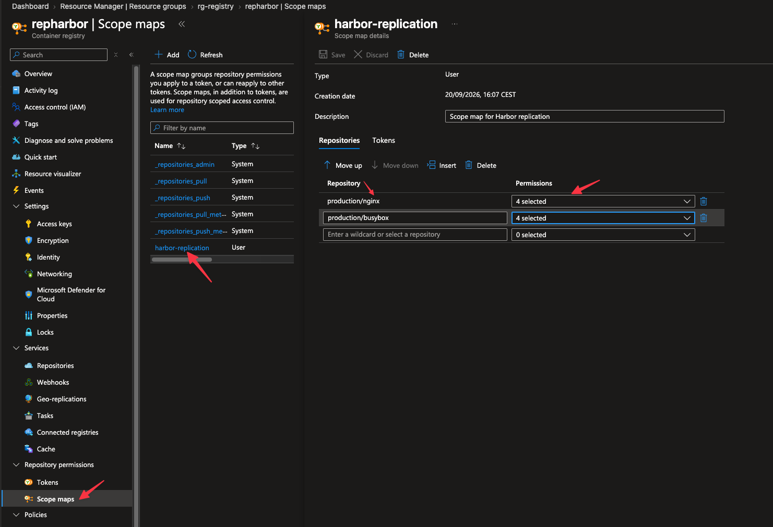773x527 pixels.
Task: Insert a repository row
Action: (442, 165)
